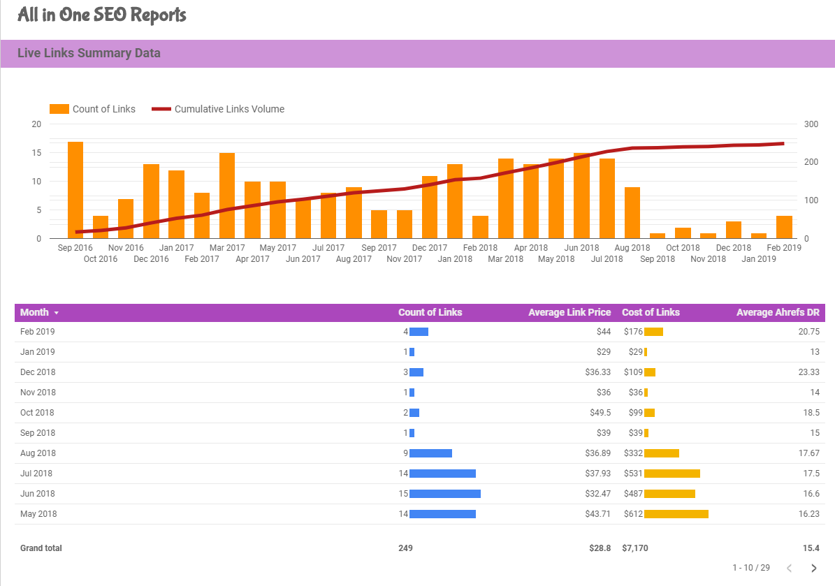This screenshot has height=586, width=835.
Task: Click the $332 cost of links value
Action: tap(633, 453)
